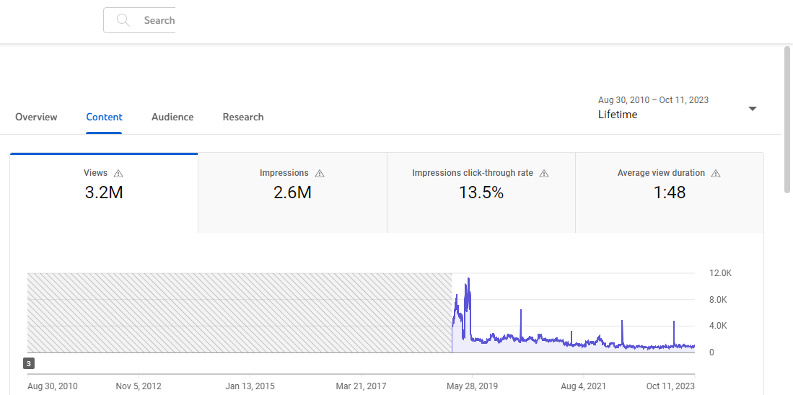Show the Average view duration chart
The image size is (793, 395).
670,192
